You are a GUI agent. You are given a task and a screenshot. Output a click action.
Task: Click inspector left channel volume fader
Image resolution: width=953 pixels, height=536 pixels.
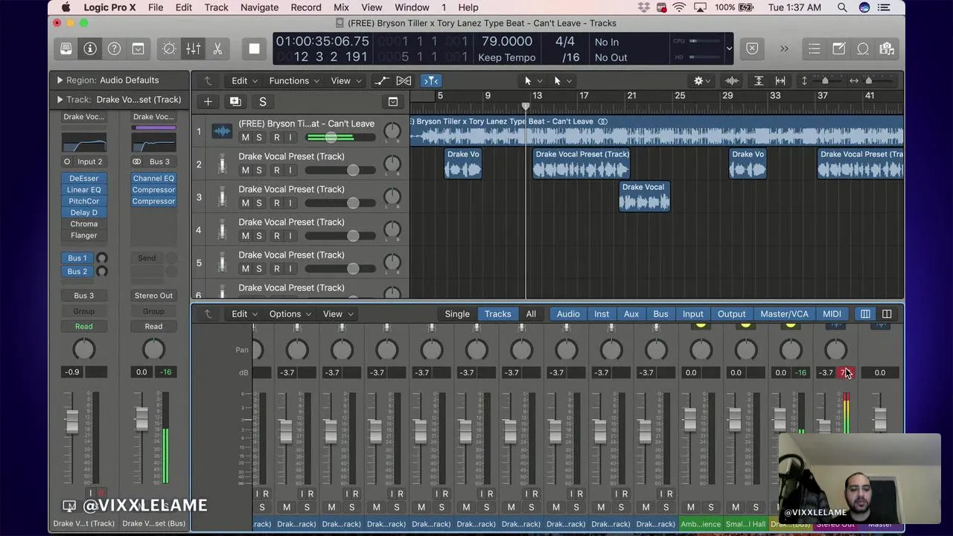71,422
